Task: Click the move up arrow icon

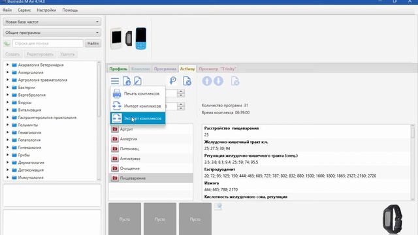Action: click(x=207, y=81)
